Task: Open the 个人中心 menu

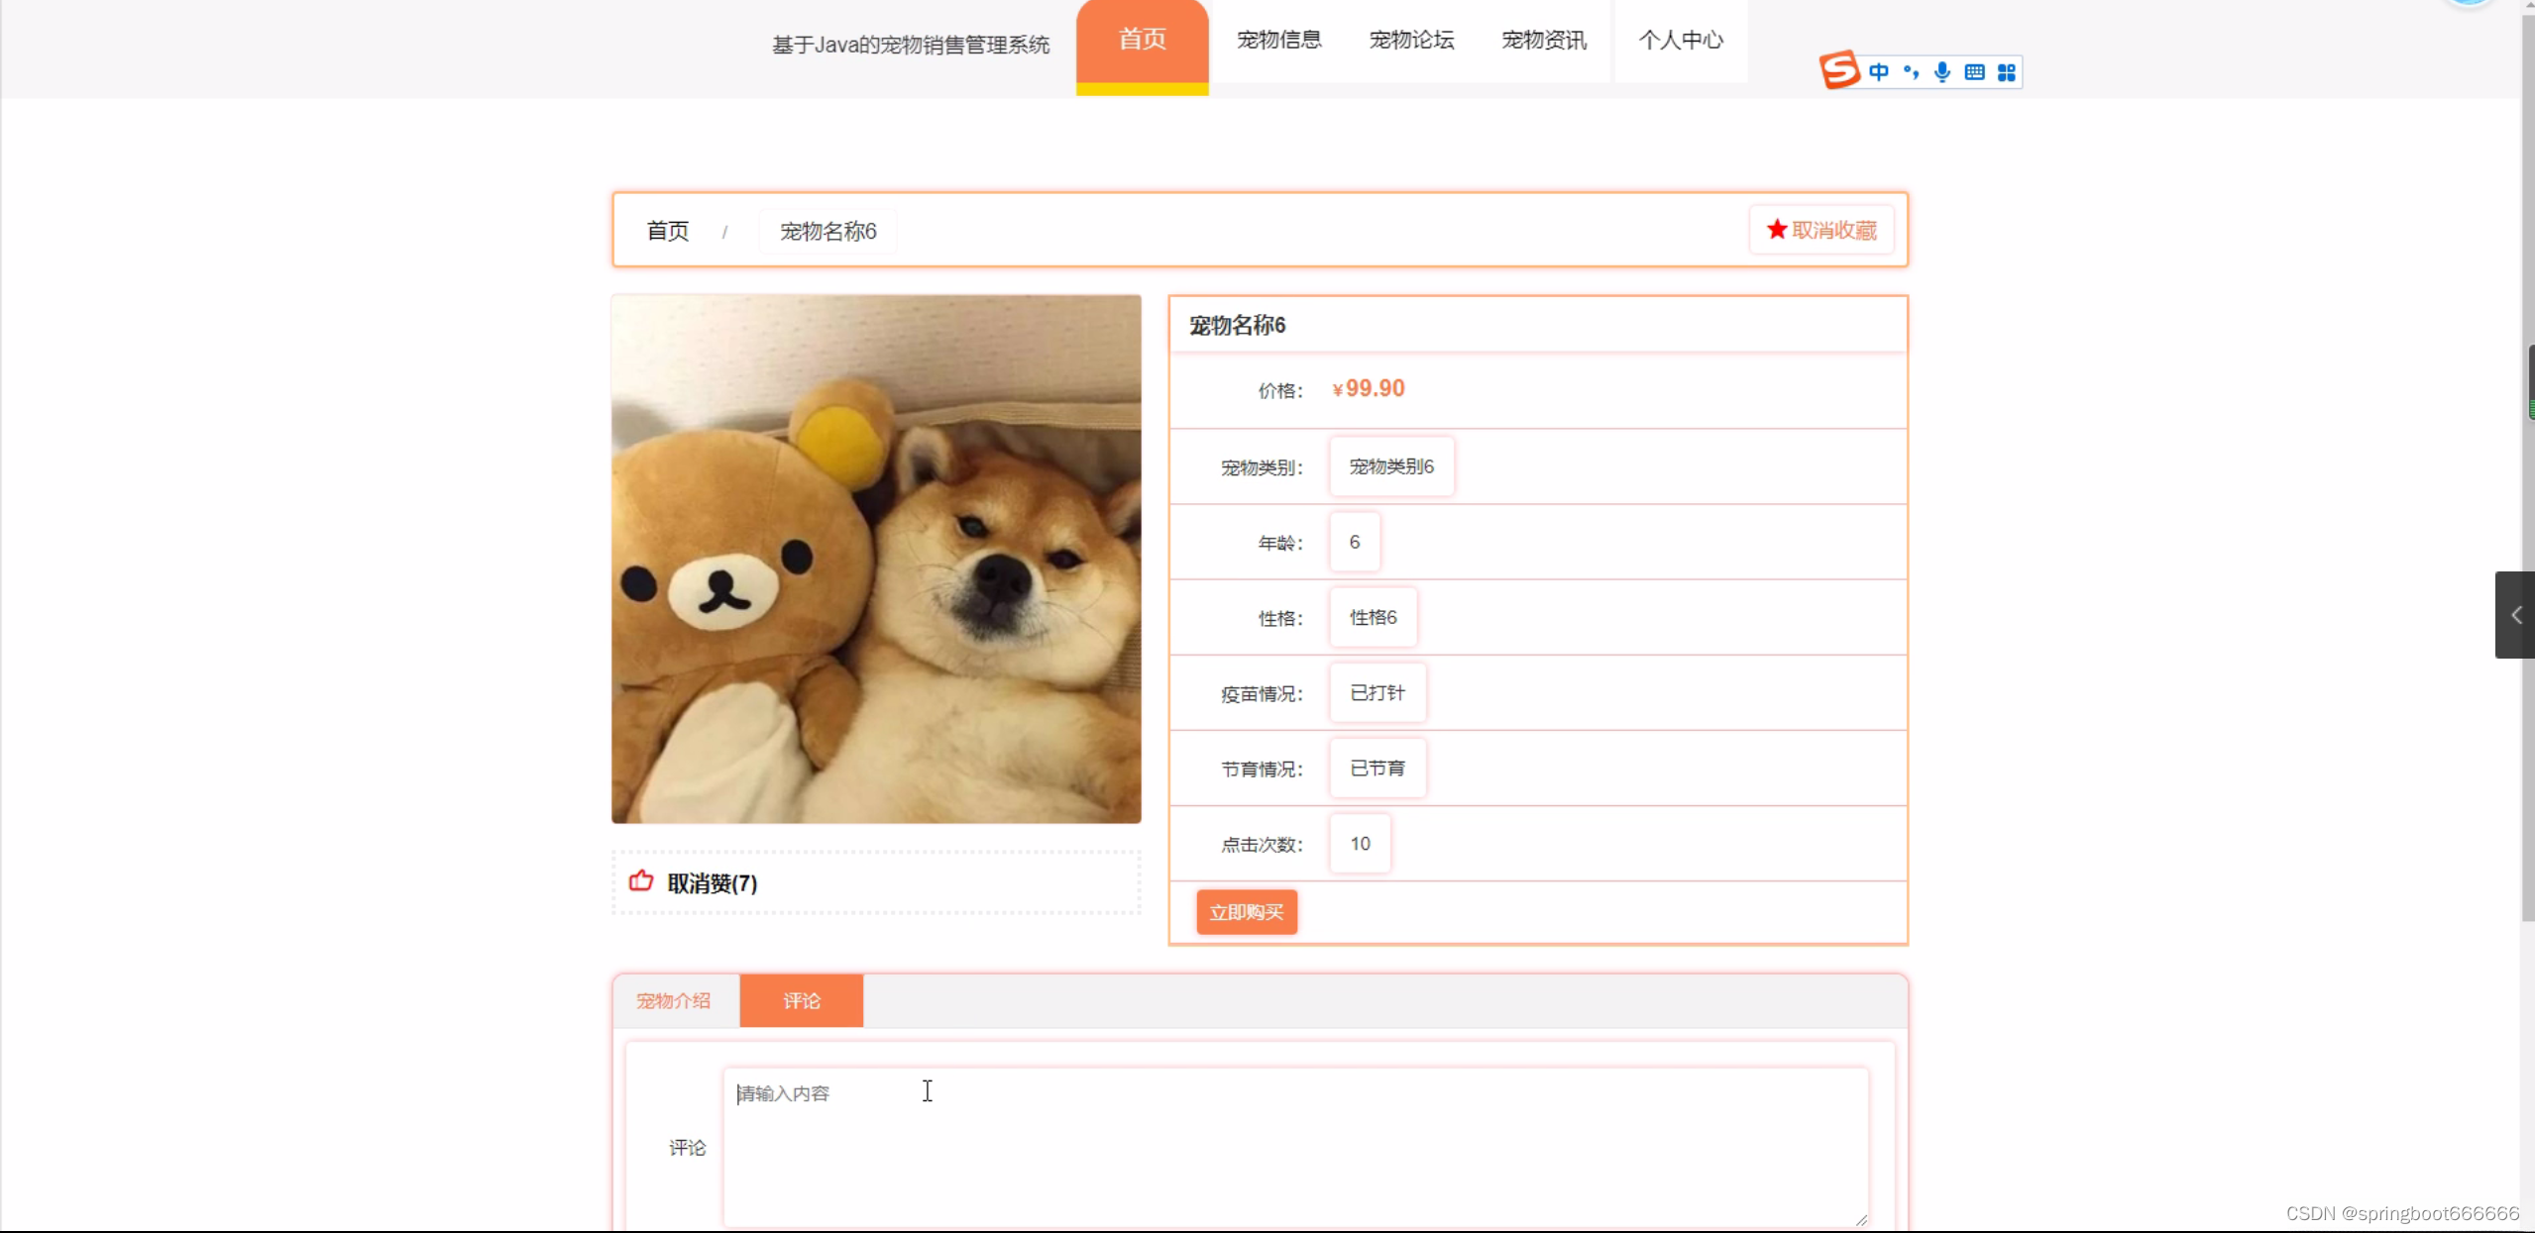Action: coord(1681,40)
